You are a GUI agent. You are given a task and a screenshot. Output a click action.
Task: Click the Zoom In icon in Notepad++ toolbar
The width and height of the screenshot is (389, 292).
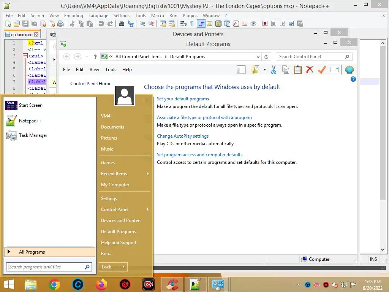pyautogui.click(x=142, y=24)
